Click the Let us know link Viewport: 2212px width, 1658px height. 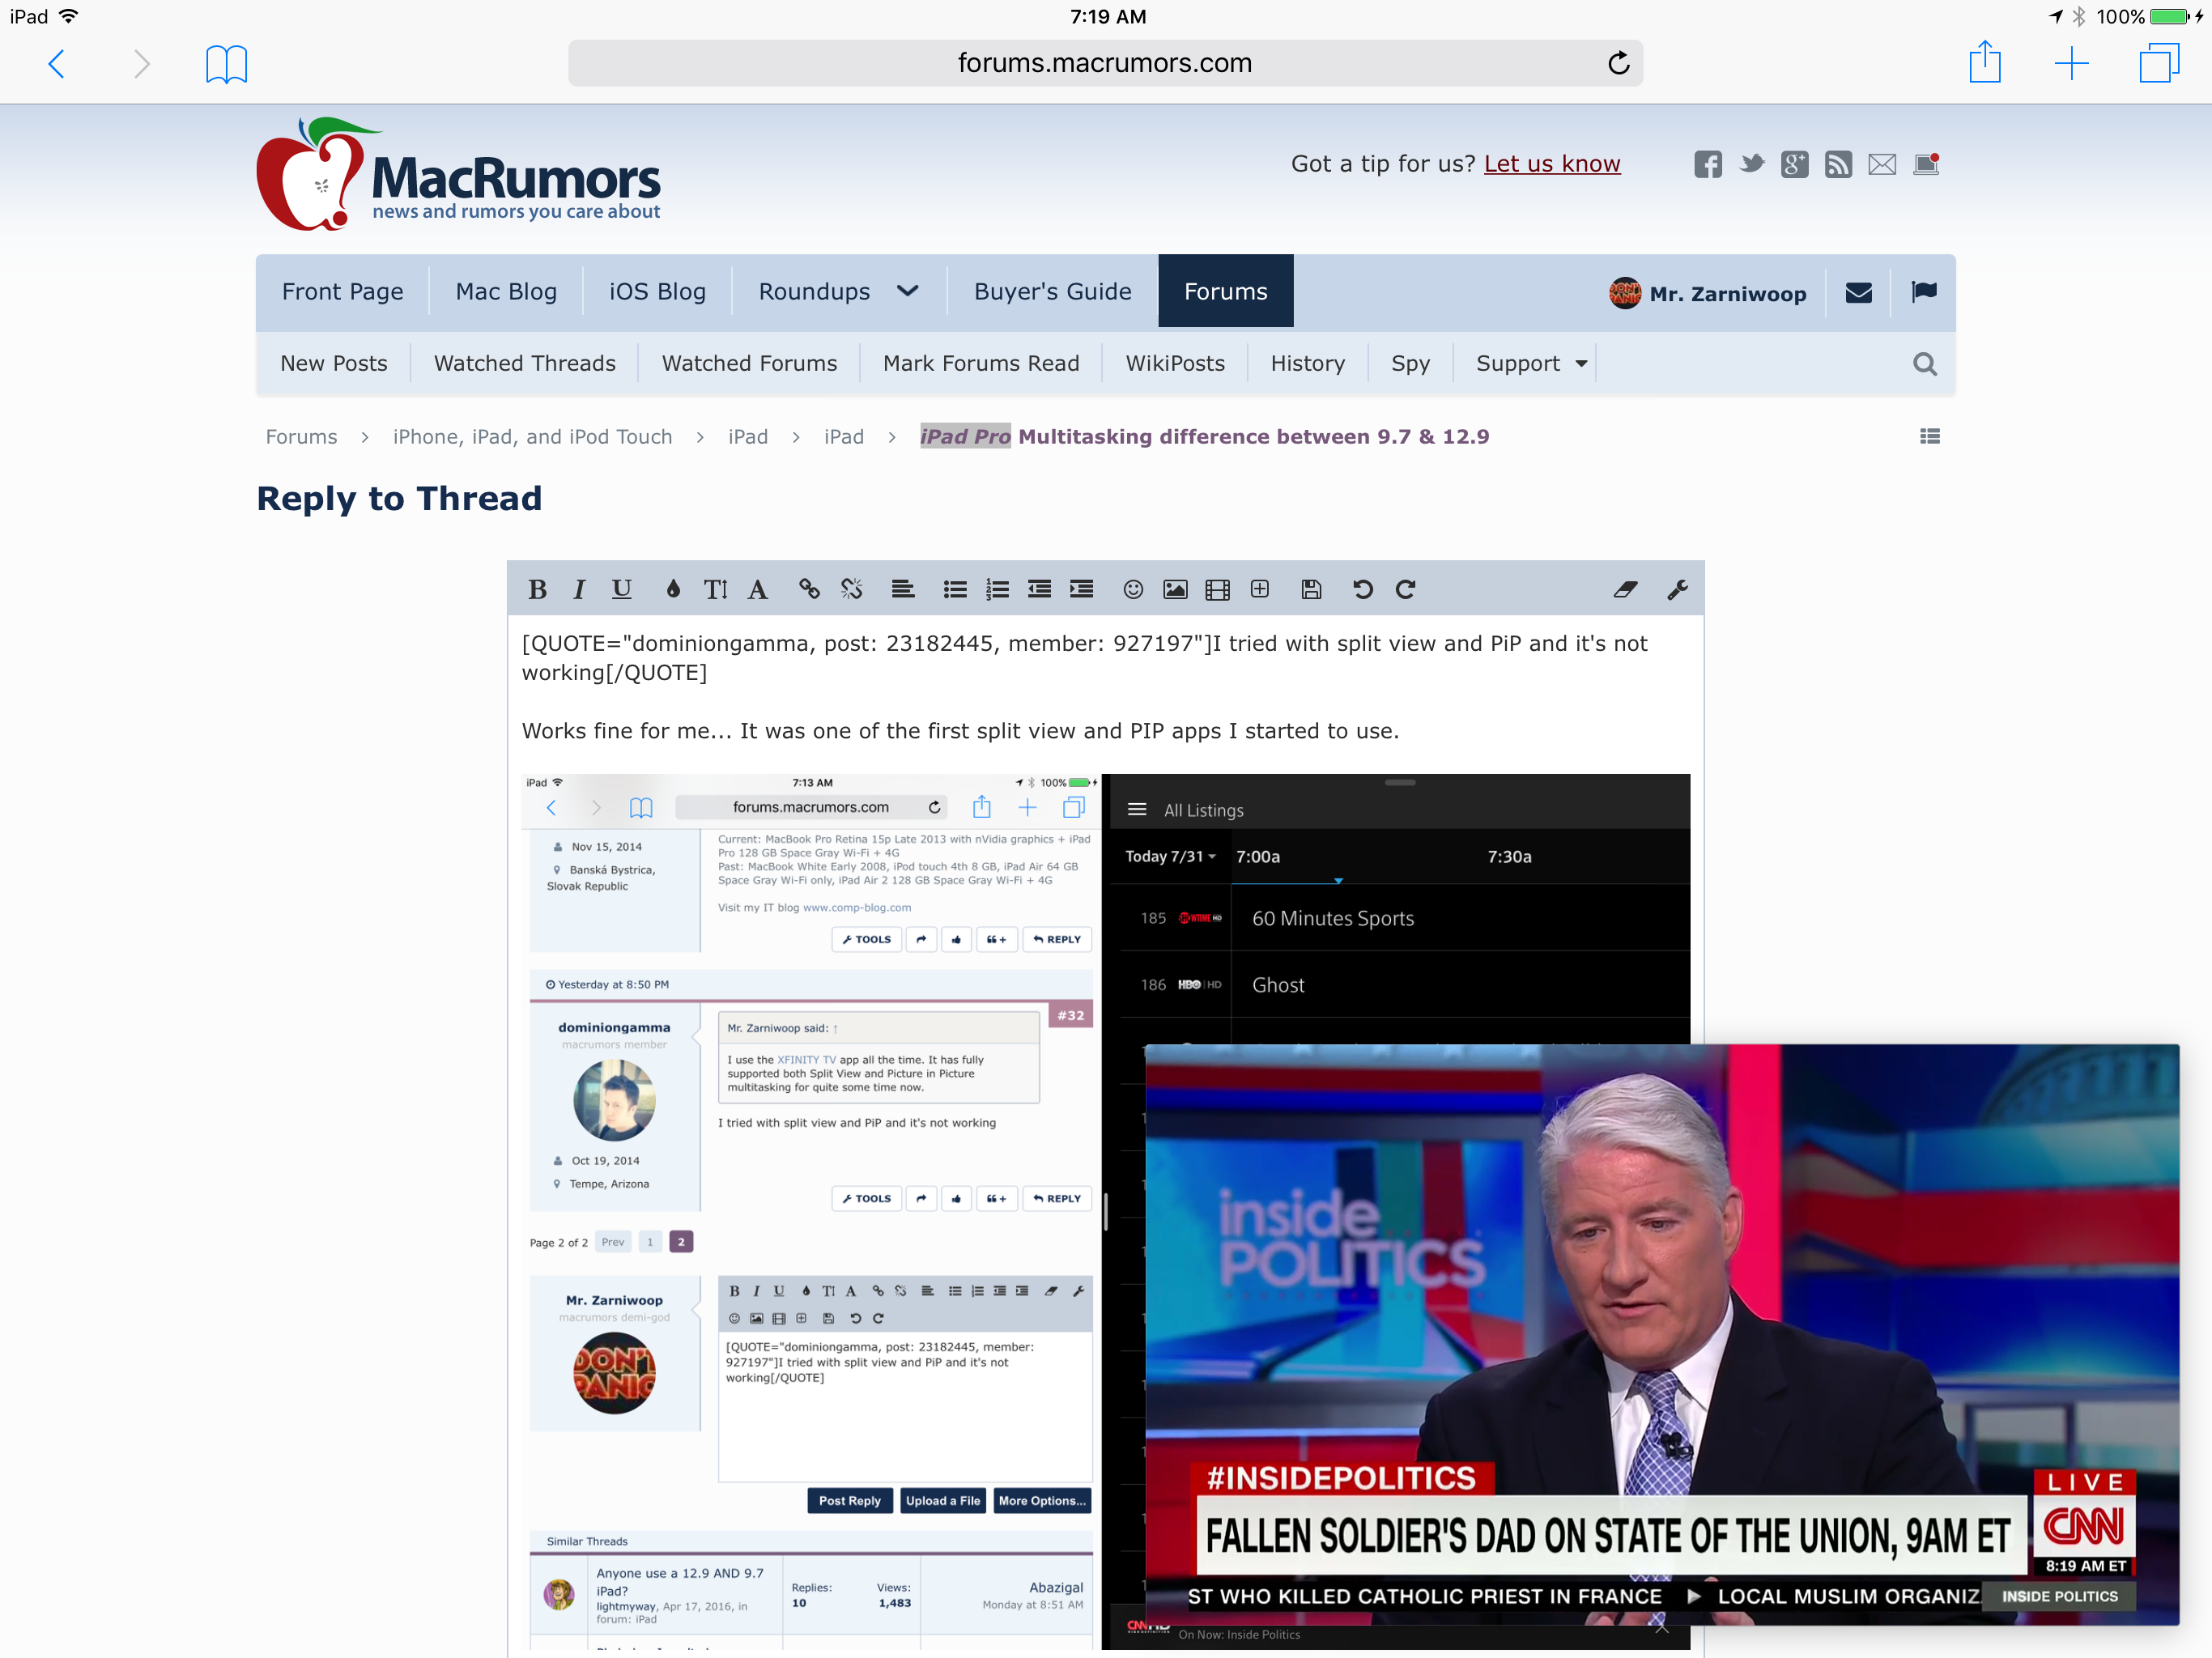click(x=1552, y=163)
